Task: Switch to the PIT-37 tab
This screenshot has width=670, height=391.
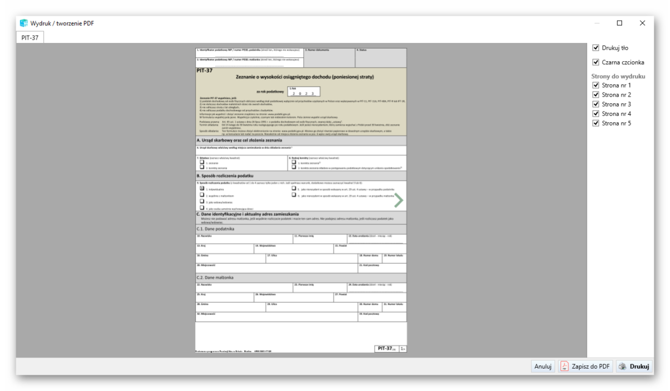Action: pos(30,37)
